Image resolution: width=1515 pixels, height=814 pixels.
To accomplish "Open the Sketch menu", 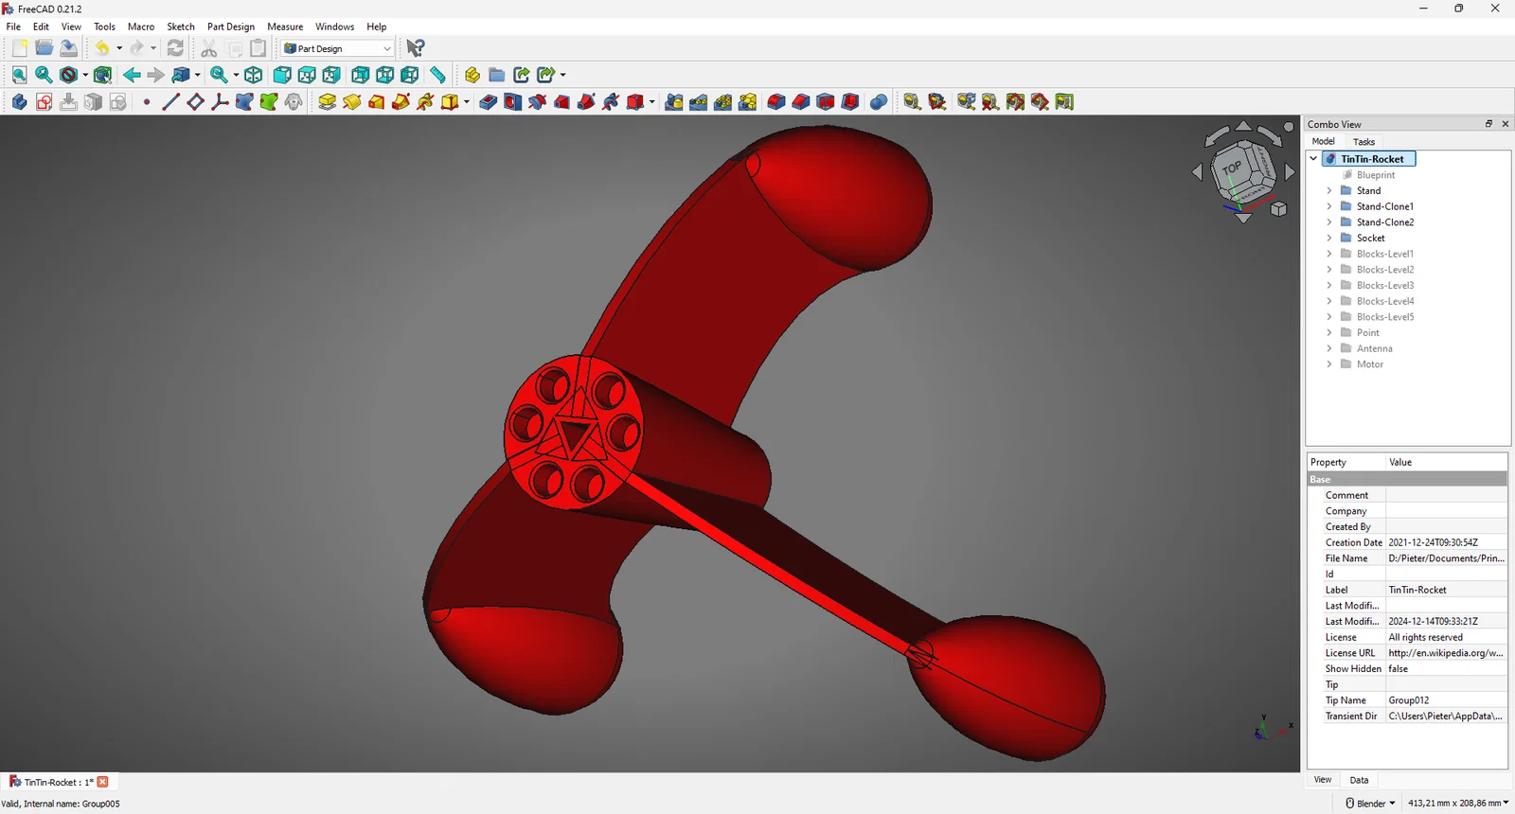I will click(181, 27).
